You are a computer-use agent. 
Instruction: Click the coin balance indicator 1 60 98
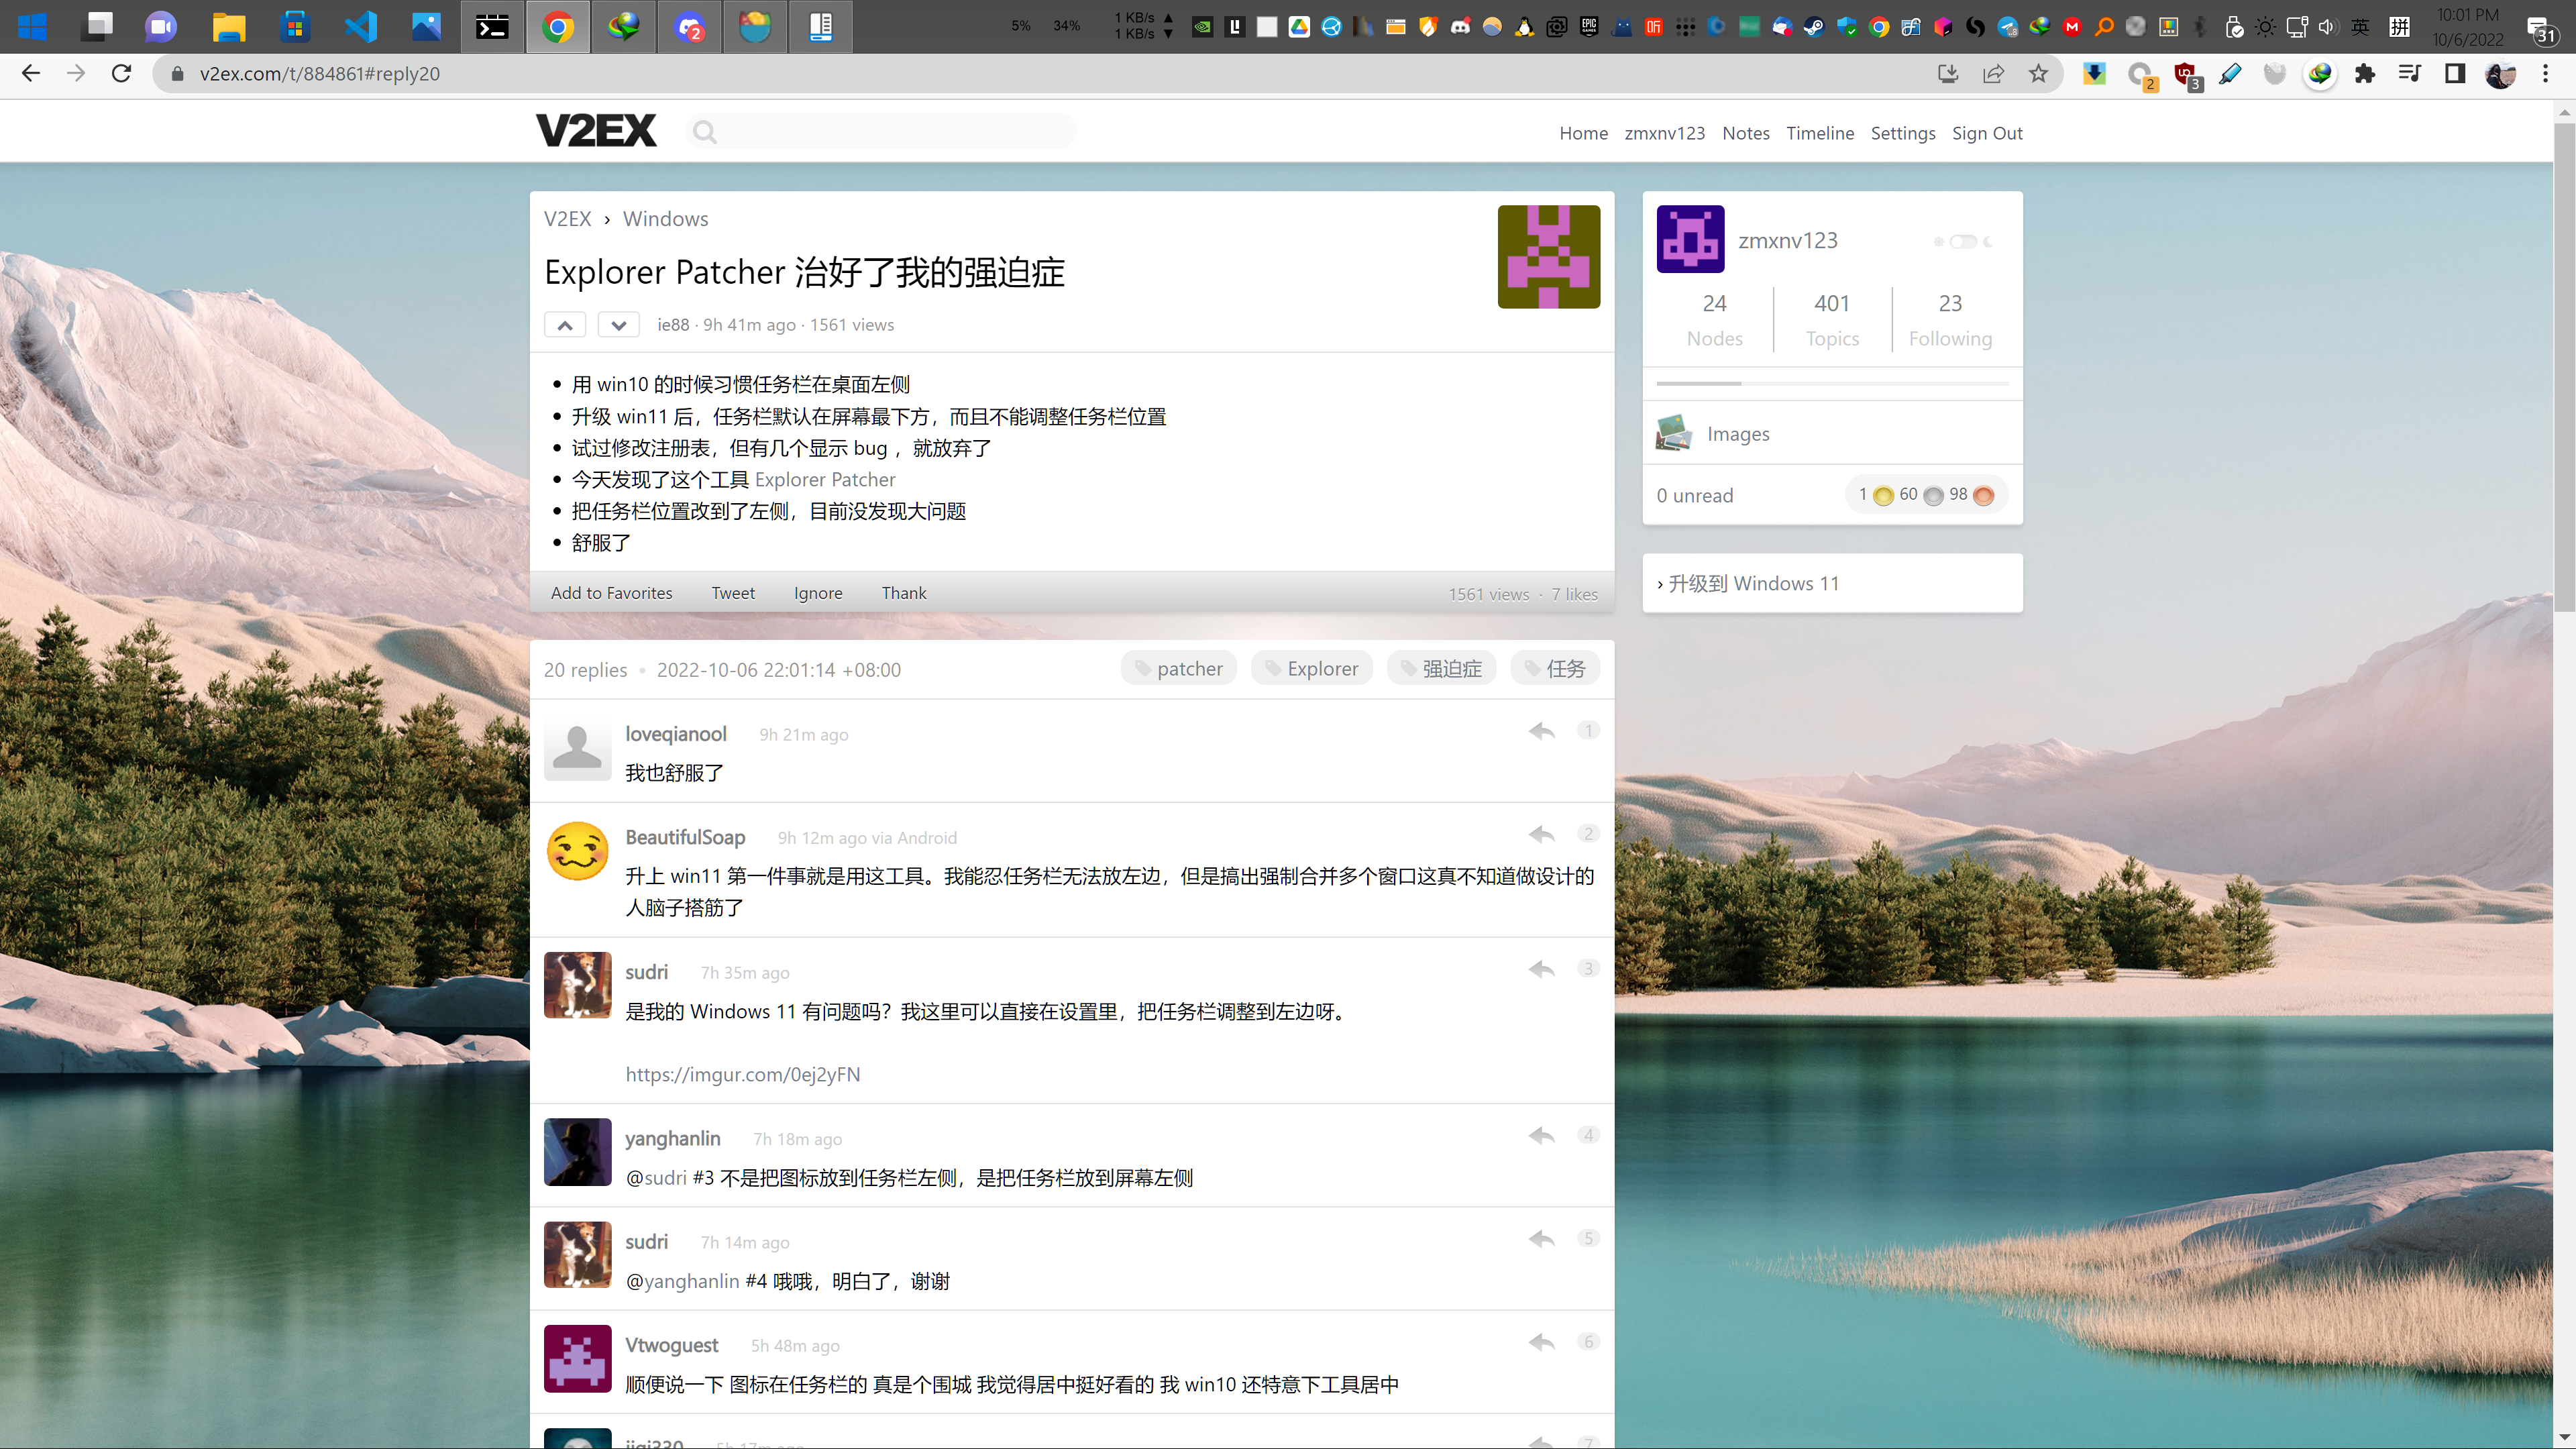(x=1925, y=495)
